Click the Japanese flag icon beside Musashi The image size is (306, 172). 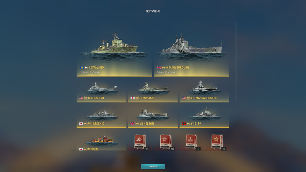point(132,98)
